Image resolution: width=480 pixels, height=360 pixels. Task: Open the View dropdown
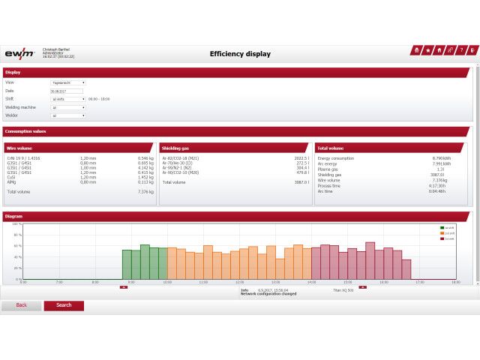pyautogui.click(x=68, y=82)
